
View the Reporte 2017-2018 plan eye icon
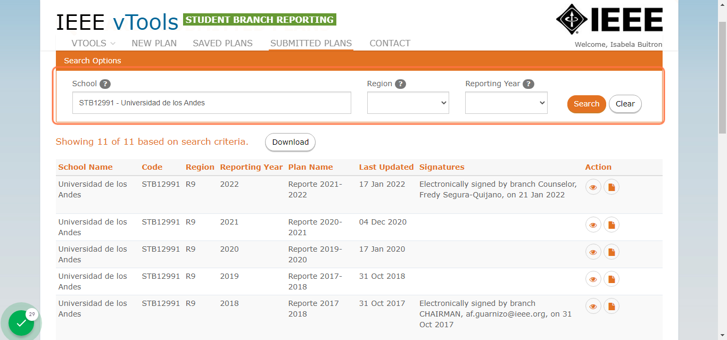(593, 279)
